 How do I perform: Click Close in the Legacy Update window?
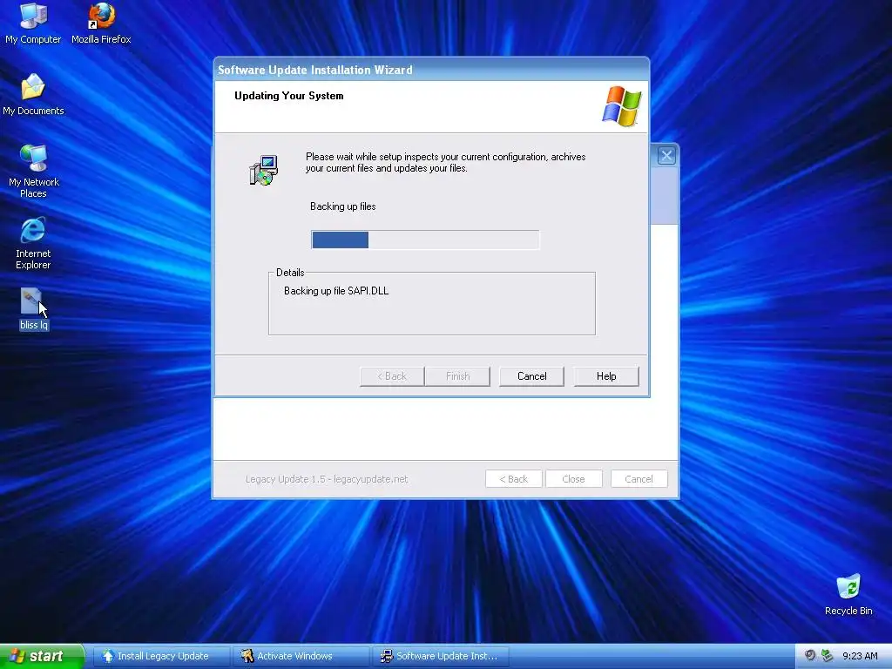point(573,479)
